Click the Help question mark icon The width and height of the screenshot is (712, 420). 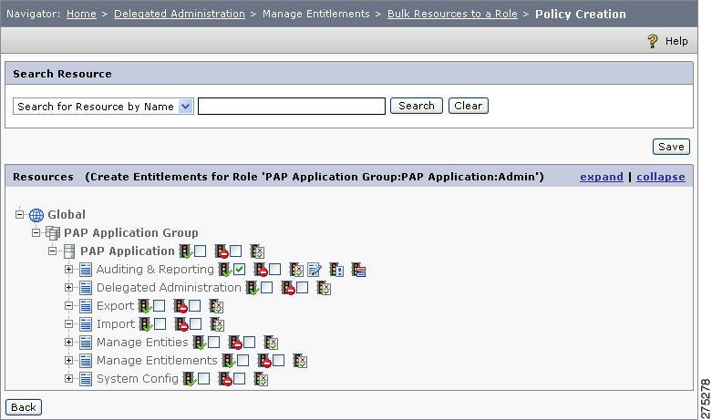pos(653,41)
